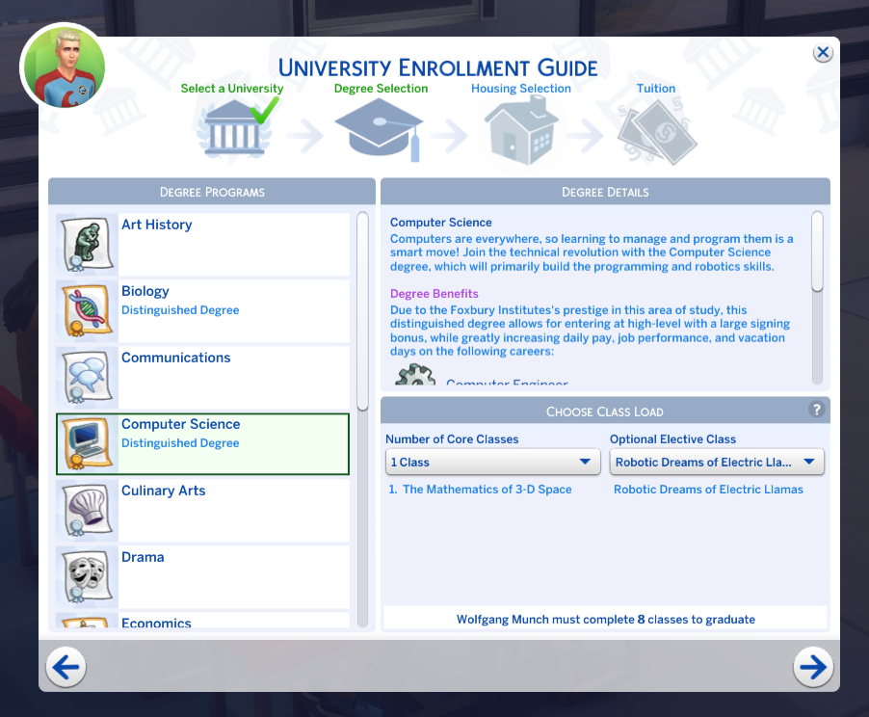Click the Computer Engineer gear career icon
The width and height of the screenshot is (869, 717).
coord(415,374)
